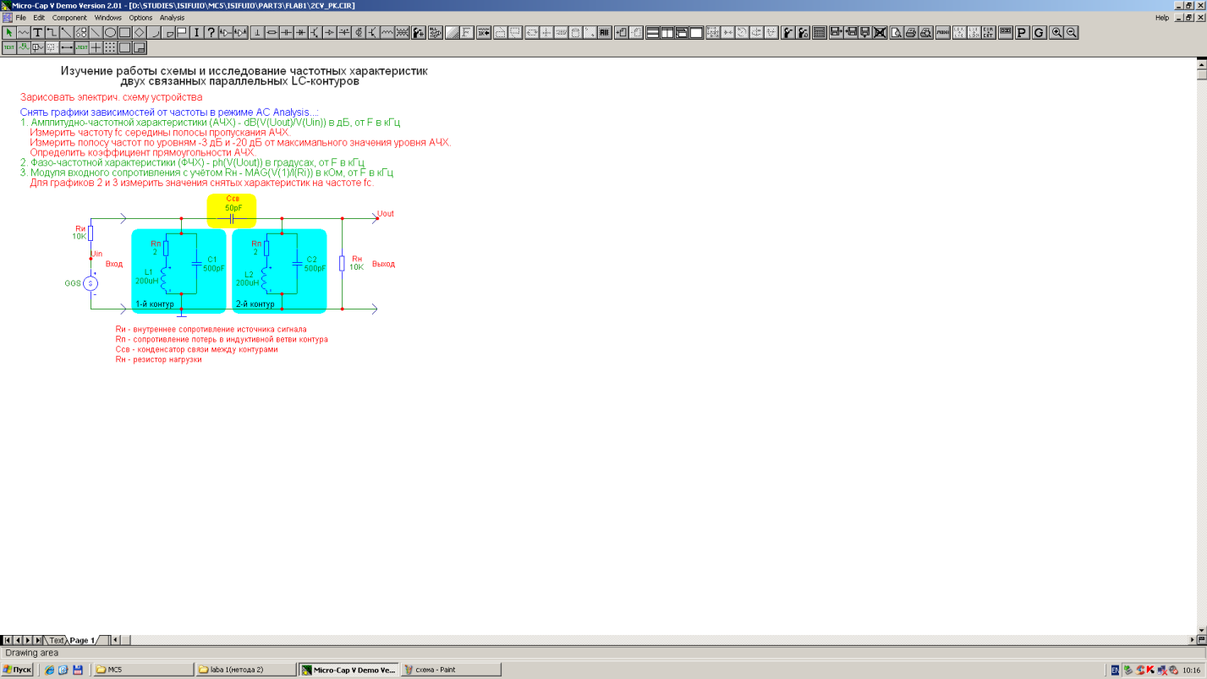Click language indicator in system tray
1207x679 pixels.
point(1115,670)
